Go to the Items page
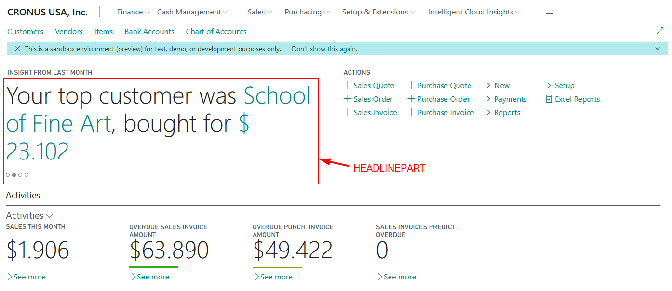Screen dimensions: 672x291 click(x=104, y=31)
